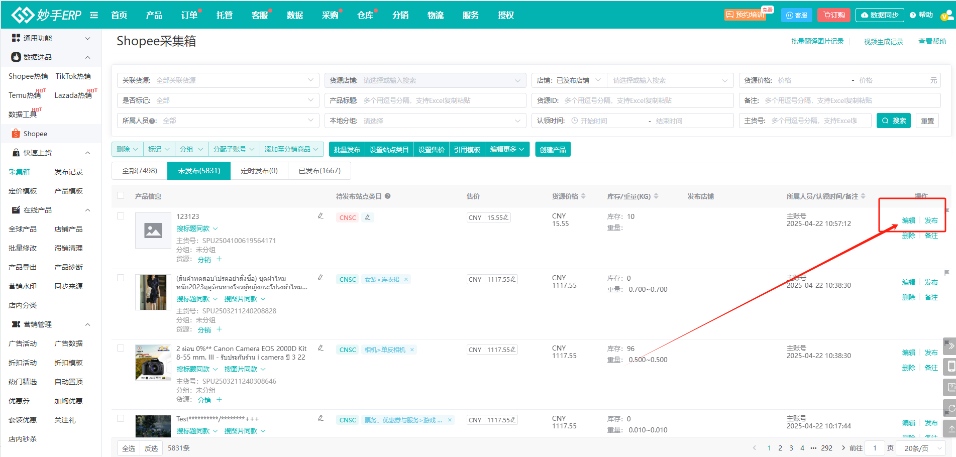Click the 妙手ERP logo
The width and height of the screenshot is (956, 457).
coord(46,15)
